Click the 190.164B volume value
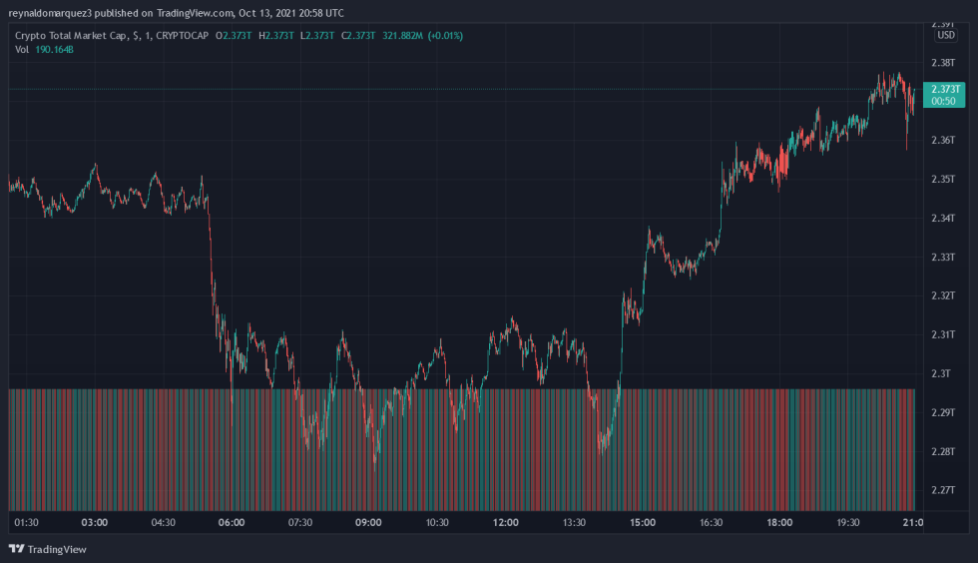 click(x=55, y=49)
